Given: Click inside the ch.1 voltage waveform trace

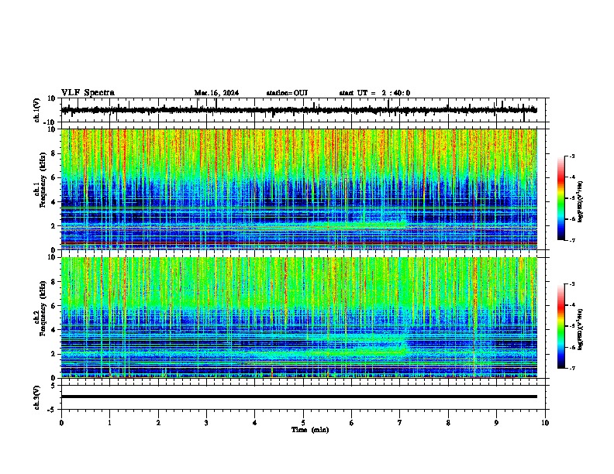Looking at the screenshot, I should 298,110.
